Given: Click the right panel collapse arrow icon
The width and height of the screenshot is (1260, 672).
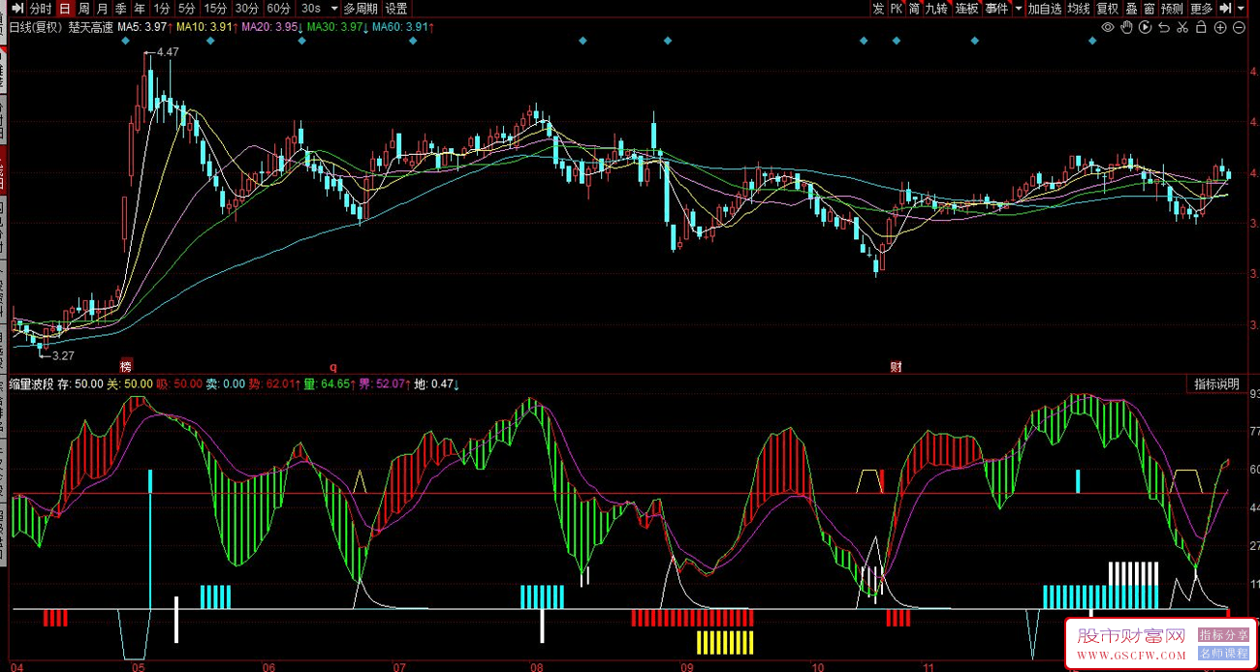Looking at the screenshot, I should click(x=1225, y=9).
